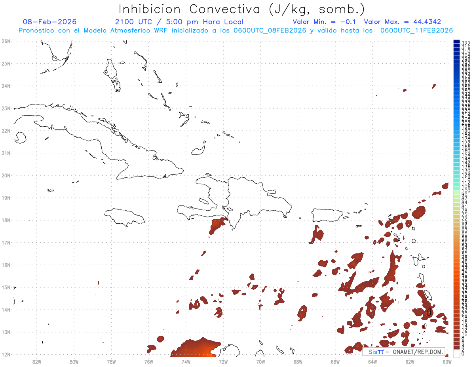Click the "60W" longitude label
Image resolution: width=475 pixels, height=367 pixels.
tap(447, 361)
